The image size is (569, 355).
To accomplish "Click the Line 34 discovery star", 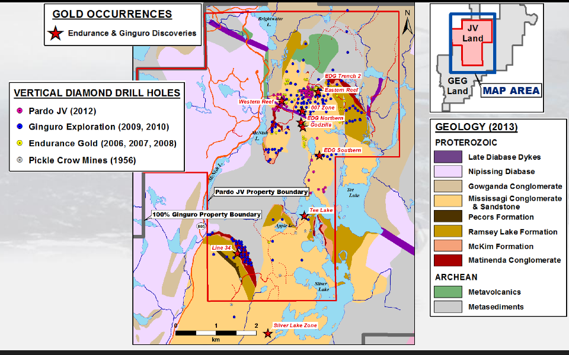I will (x=238, y=254).
